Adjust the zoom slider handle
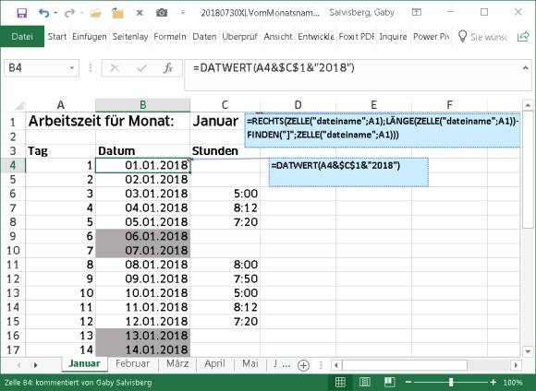Viewport: 536px width, 391px height. (x=451, y=382)
